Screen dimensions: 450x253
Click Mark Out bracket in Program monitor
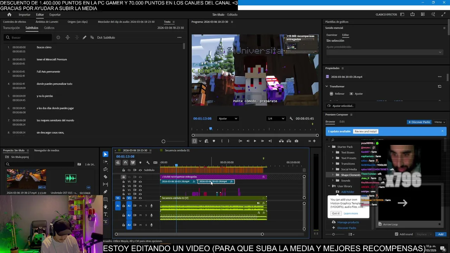229,141
